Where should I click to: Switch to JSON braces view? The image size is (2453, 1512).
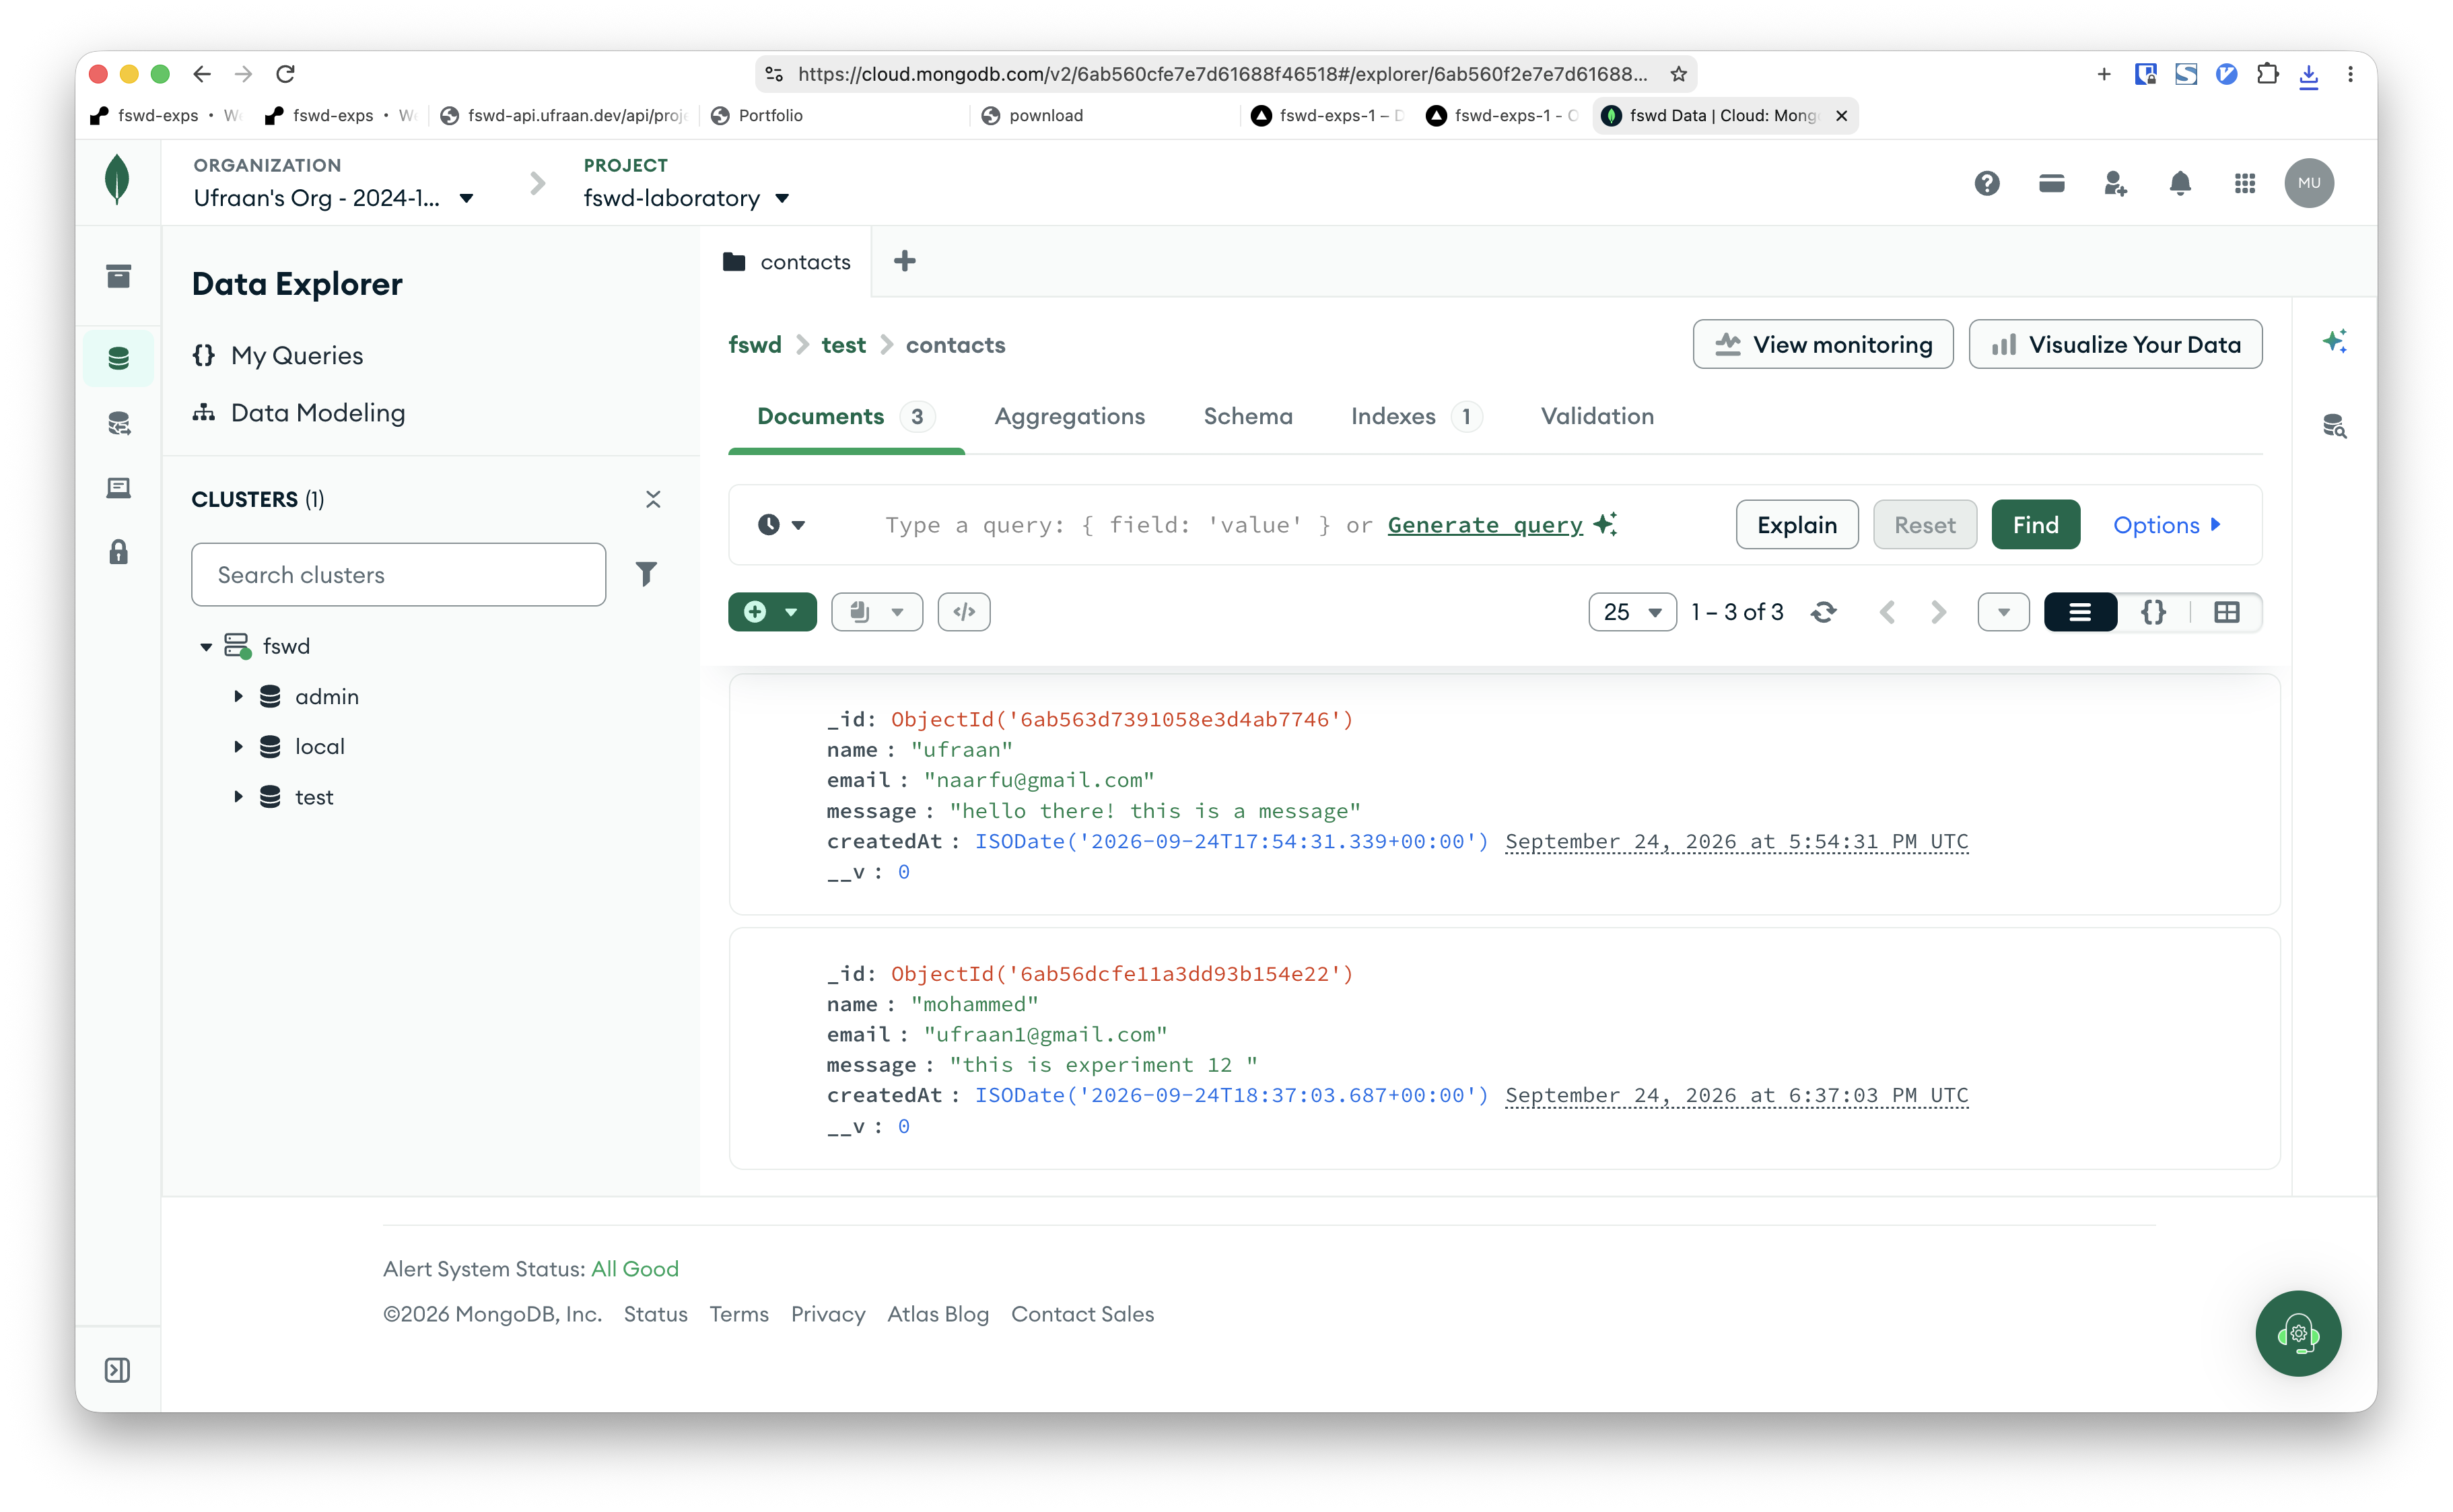coord(2153,612)
